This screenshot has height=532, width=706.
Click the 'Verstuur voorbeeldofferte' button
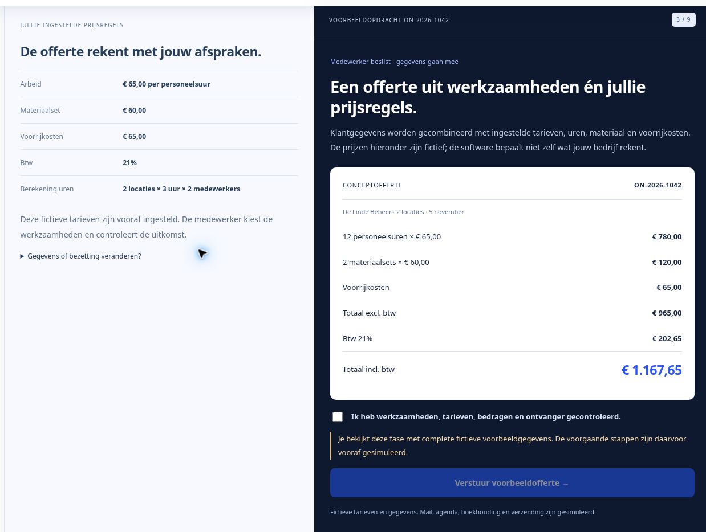coord(512,483)
